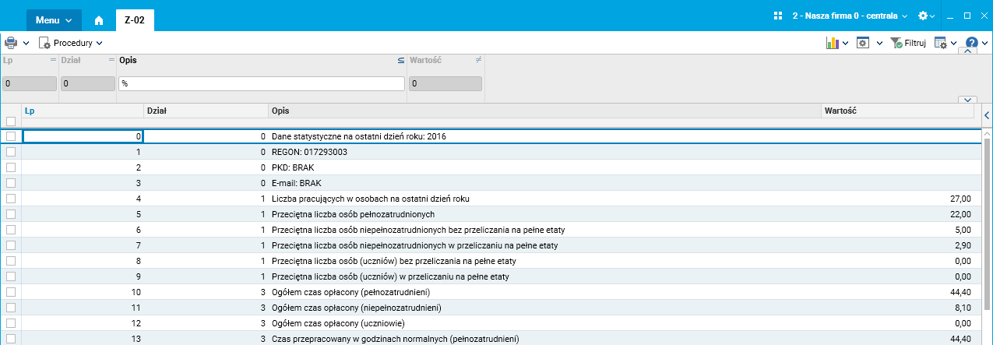Collapse the filter panel with up chevron
The image size is (993, 345).
(967, 51)
